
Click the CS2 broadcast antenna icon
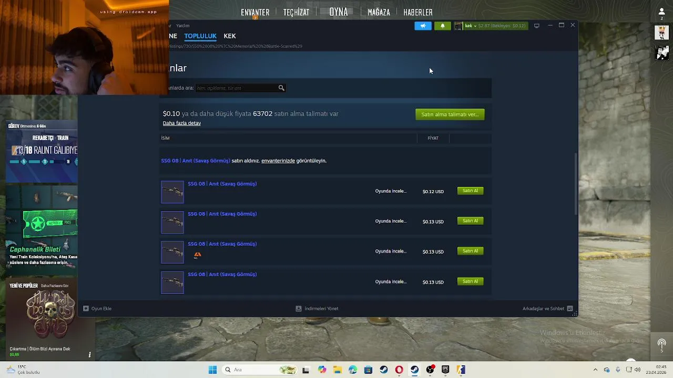662,345
